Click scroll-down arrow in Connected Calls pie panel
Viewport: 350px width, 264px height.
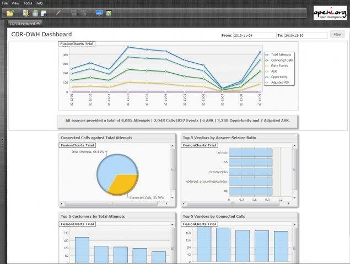pos(173,197)
